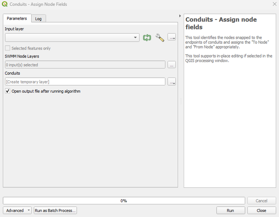Open the Advanced dropdown menu

pos(17,210)
